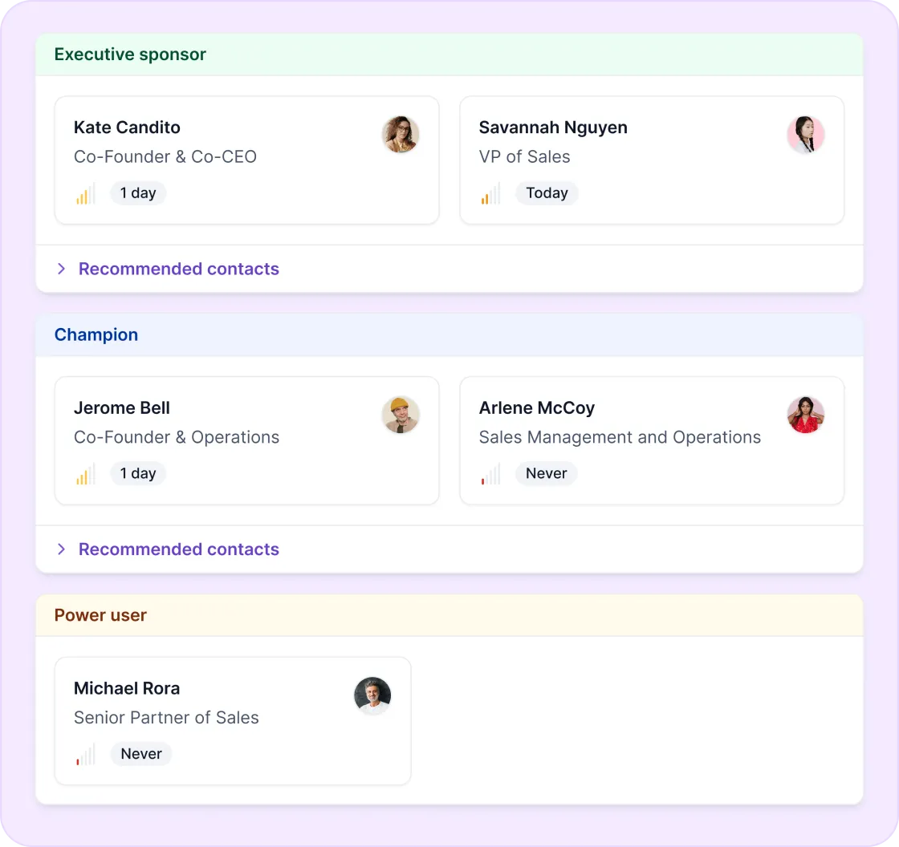
Task: Click chevron beside Executive sponsor's Recommended contacts
Action: pyautogui.click(x=61, y=269)
